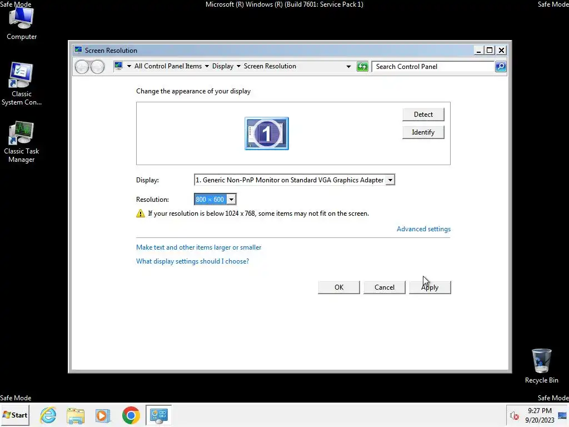
Task: Click the display tray icon
Action: (562, 415)
